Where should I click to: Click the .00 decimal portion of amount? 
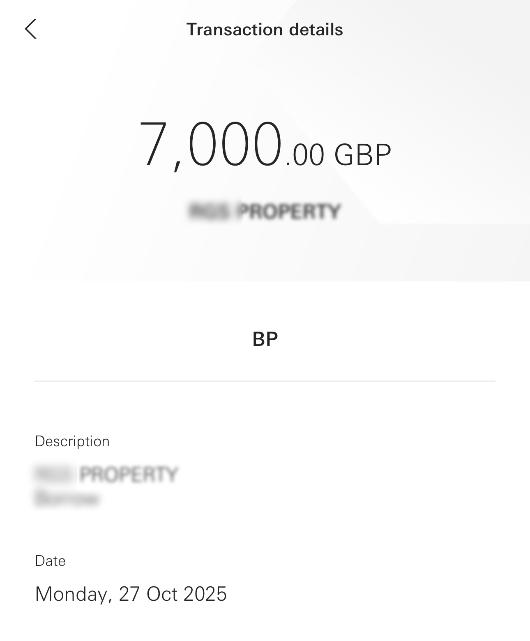[304, 155]
